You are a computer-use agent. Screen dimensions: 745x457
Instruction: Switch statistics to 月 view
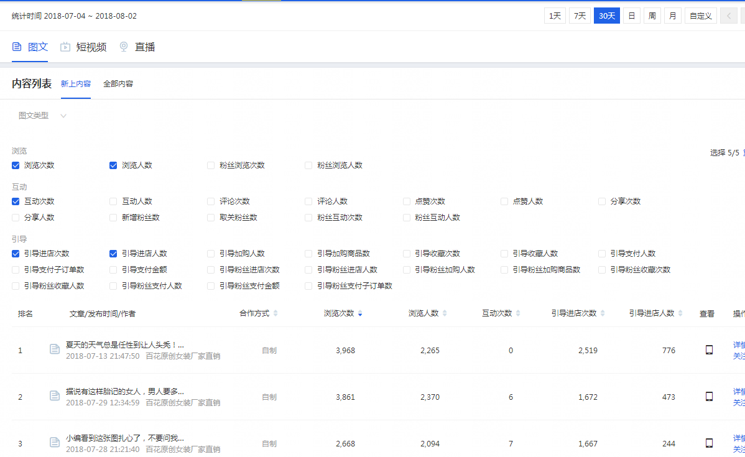coord(672,16)
